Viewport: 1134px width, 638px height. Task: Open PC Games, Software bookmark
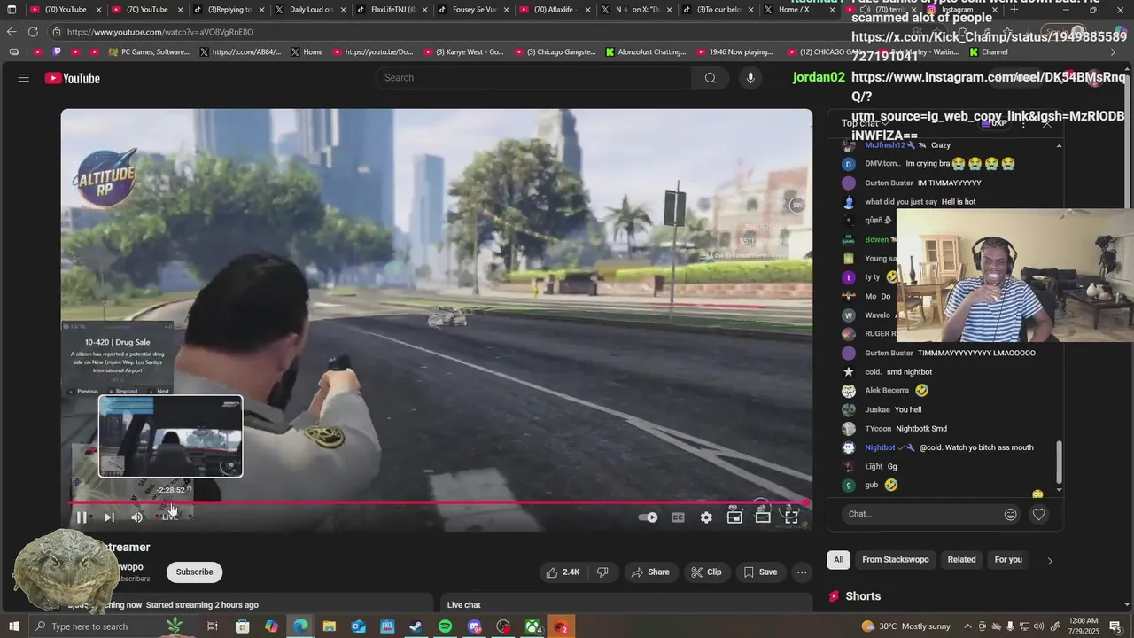pyautogui.click(x=149, y=52)
